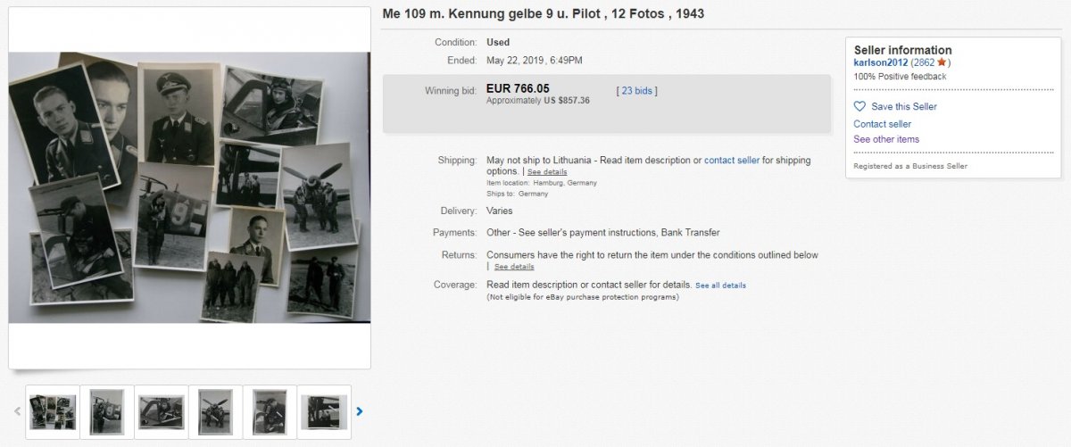Click See details under Returns
Image resolution: width=1071 pixels, height=447 pixels.
coord(514,266)
